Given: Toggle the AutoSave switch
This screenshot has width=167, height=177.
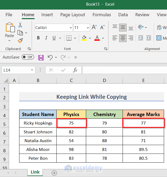Looking at the screenshot, I should (x=28, y=57).
